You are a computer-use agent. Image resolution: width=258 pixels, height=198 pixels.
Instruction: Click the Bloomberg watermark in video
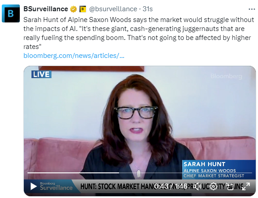tap(227, 76)
